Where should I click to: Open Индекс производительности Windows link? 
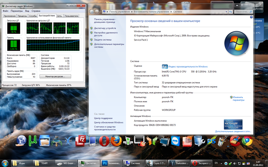pos(188,66)
